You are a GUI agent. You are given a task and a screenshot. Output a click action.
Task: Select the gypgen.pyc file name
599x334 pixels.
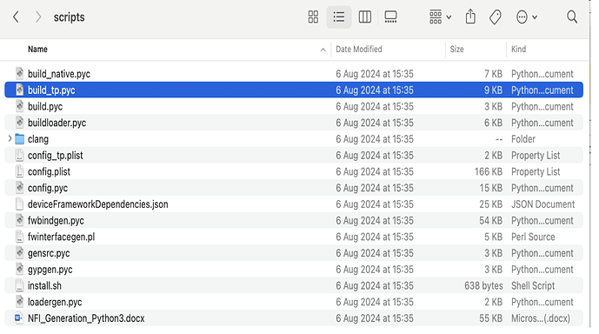50,270
